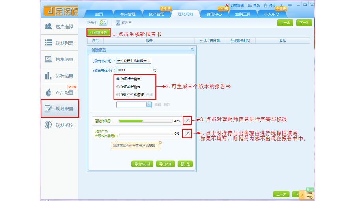Close the 创建报告 dialog
The height and width of the screenshot is (201, 355).
click(x=192, y=50)
